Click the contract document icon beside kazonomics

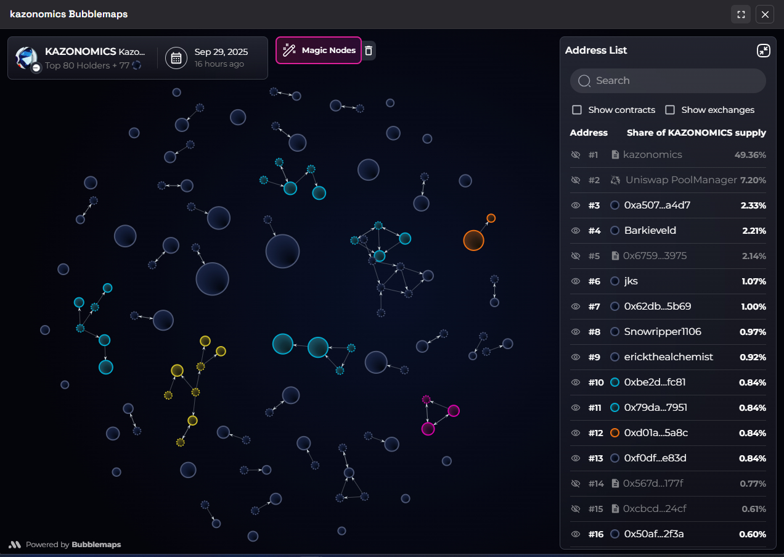coord(615,155)
